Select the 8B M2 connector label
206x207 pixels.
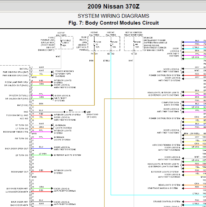(111, 54)
